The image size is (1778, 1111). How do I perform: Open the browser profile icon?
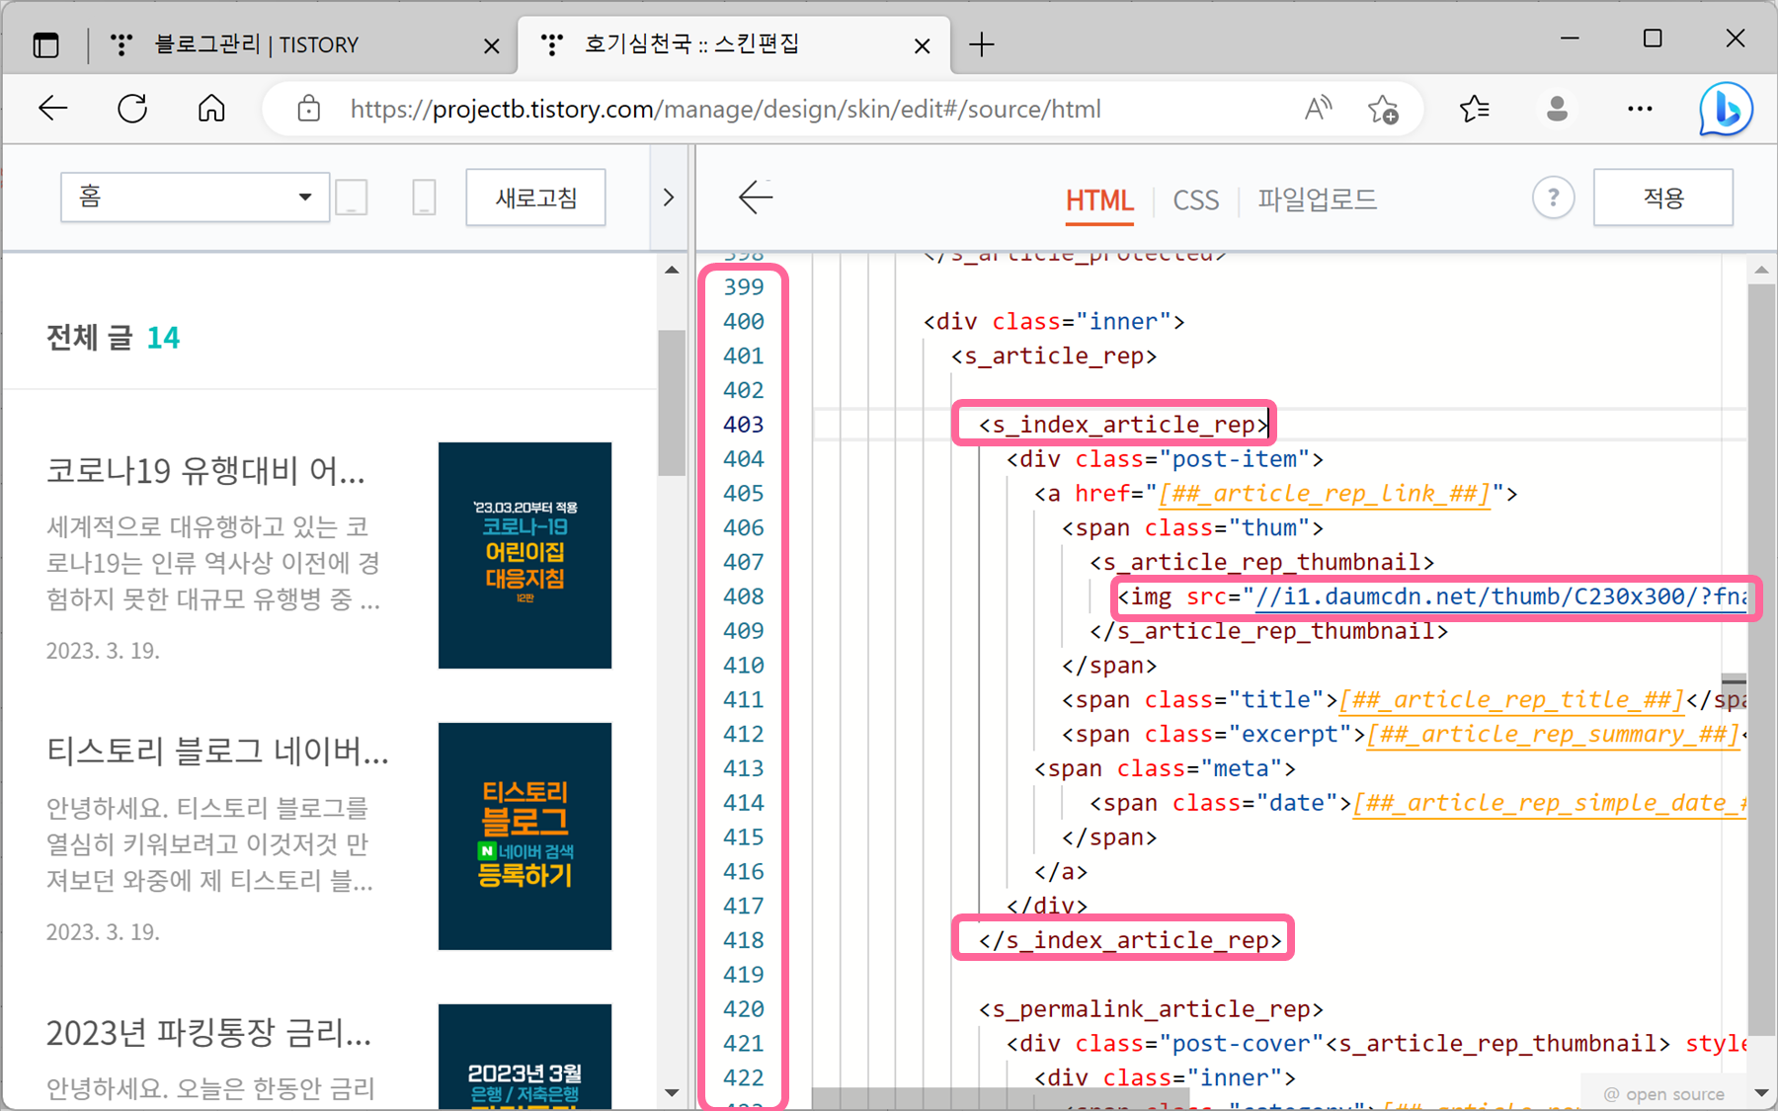[x=1557, y=109]
